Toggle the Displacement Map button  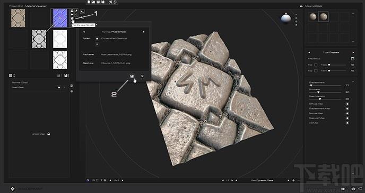pyautogui.click(x=347, y=108)
